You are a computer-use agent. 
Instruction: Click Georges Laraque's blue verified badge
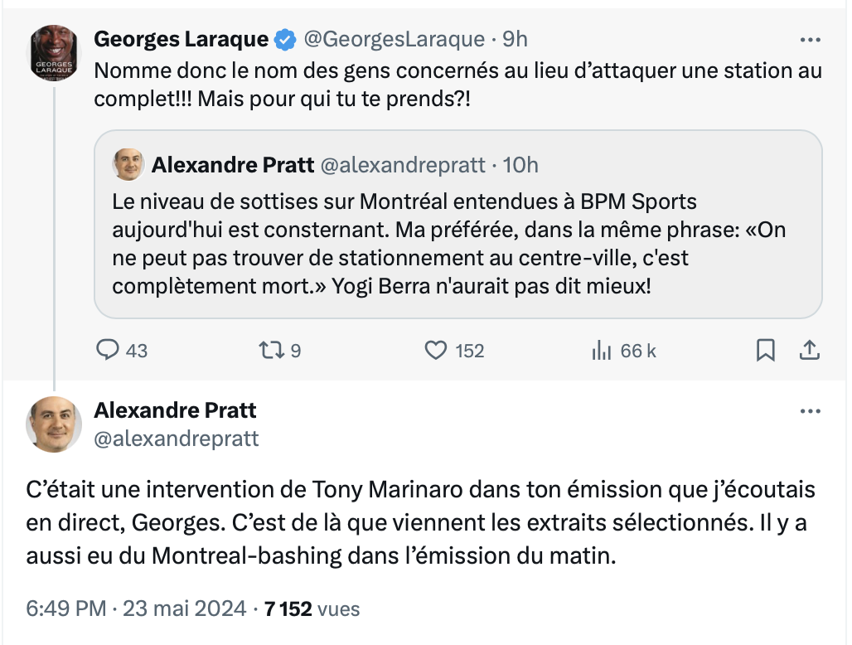tap(285, 39)
